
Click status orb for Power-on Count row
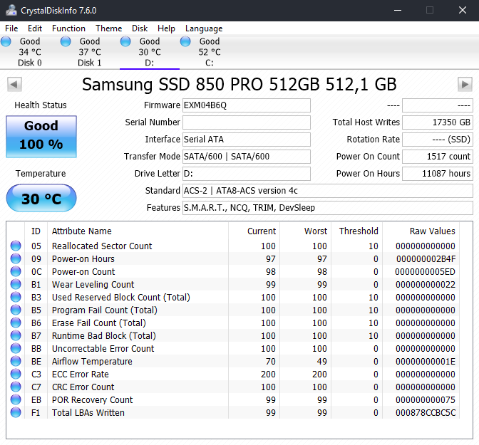tap(16, 271)
